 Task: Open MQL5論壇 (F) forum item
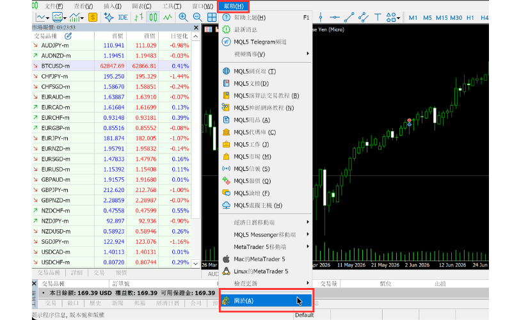(x=265, y=193)
